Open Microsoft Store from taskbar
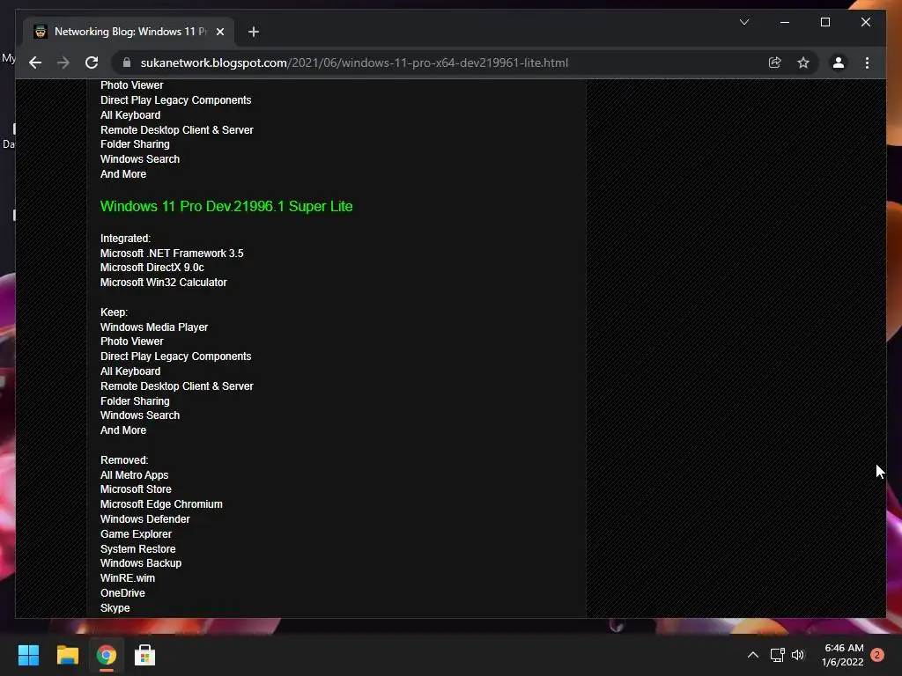The height and width of the screenshot is (676, 902). tap(144, 655)
